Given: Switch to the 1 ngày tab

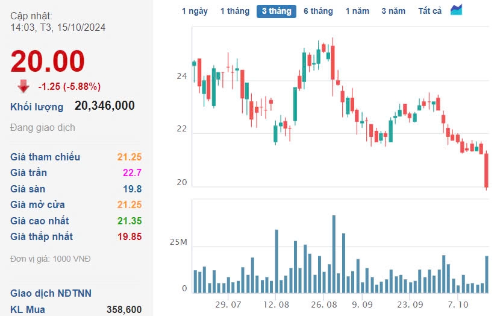Looking at the screenshot, I should tap(195, 11).
